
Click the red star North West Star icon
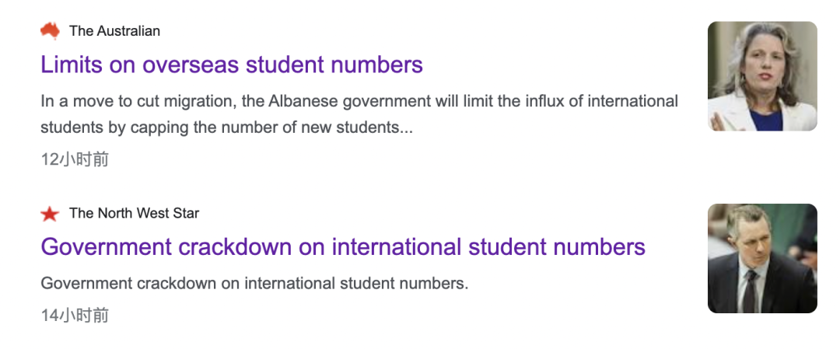click(50, 214)
